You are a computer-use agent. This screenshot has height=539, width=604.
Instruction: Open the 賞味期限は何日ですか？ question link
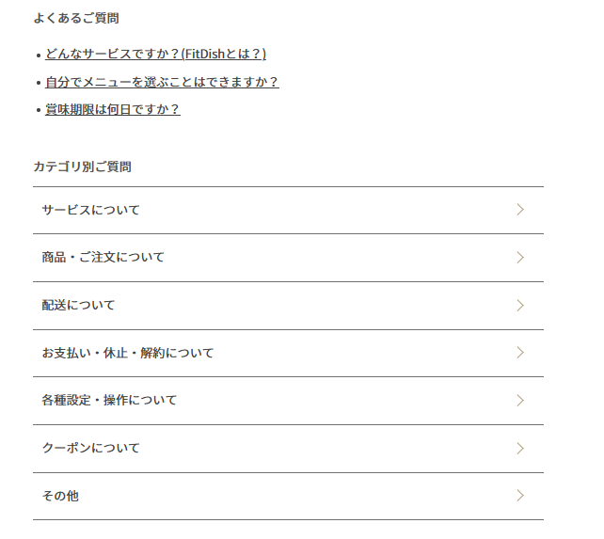click(x=112, y=109)
